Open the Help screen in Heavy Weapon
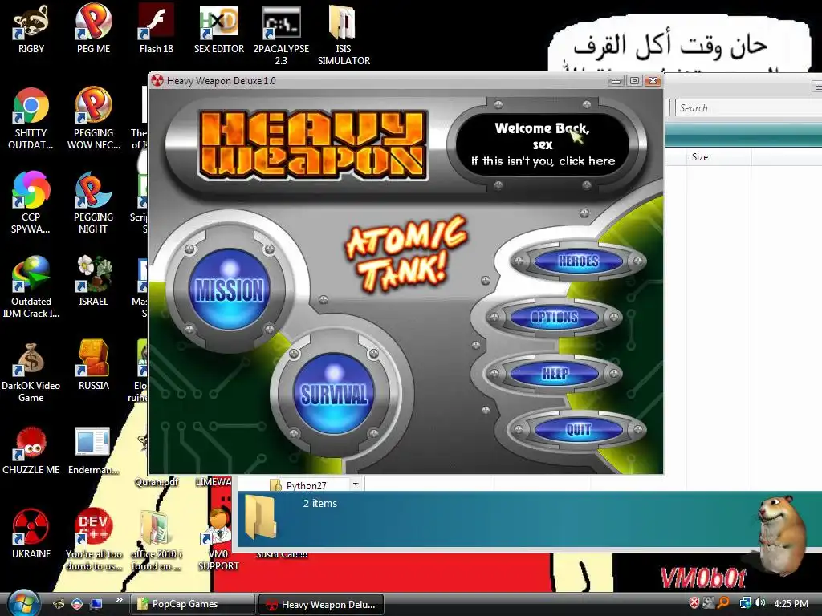Image resolution: width=822 pixels, height=616 pixels. [x=555, y=374]
